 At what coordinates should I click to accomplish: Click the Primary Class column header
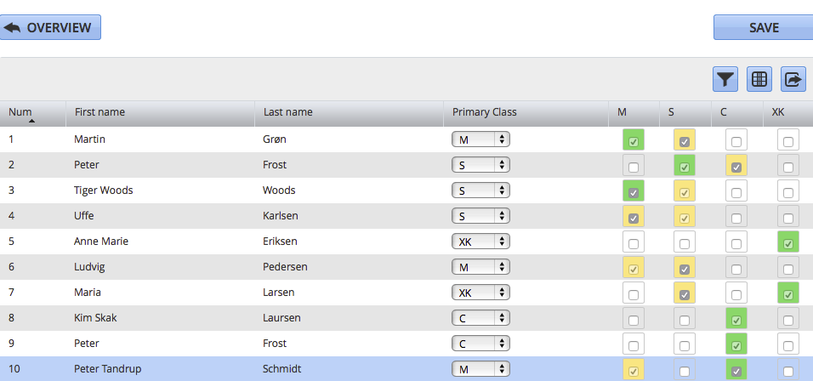click(484, 112)
